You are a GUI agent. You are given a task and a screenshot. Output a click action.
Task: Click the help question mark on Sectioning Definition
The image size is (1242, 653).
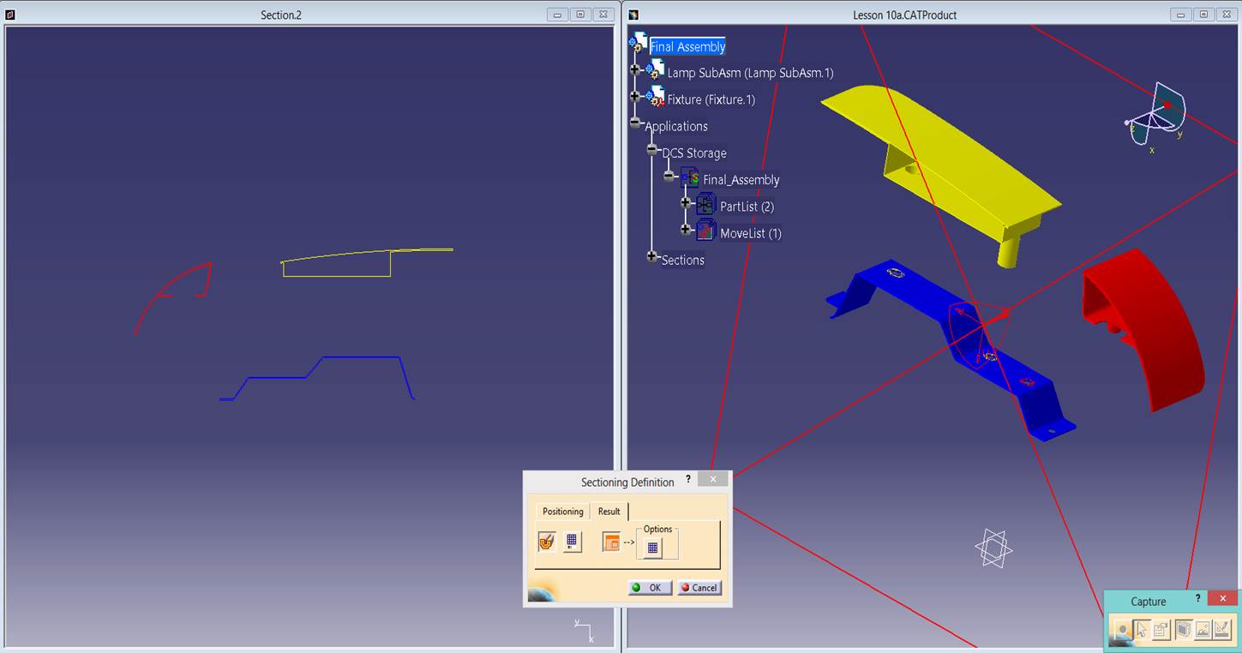click(x=687, y=479)
